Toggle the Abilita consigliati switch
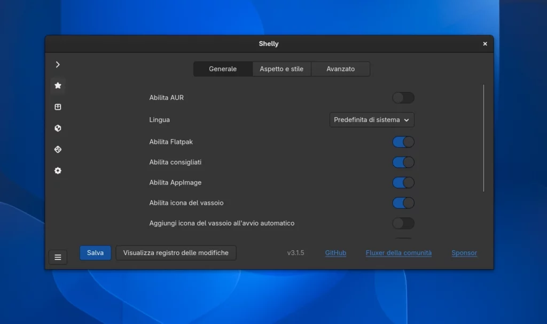Screen dimensions: 547x324 pos(403,162)
